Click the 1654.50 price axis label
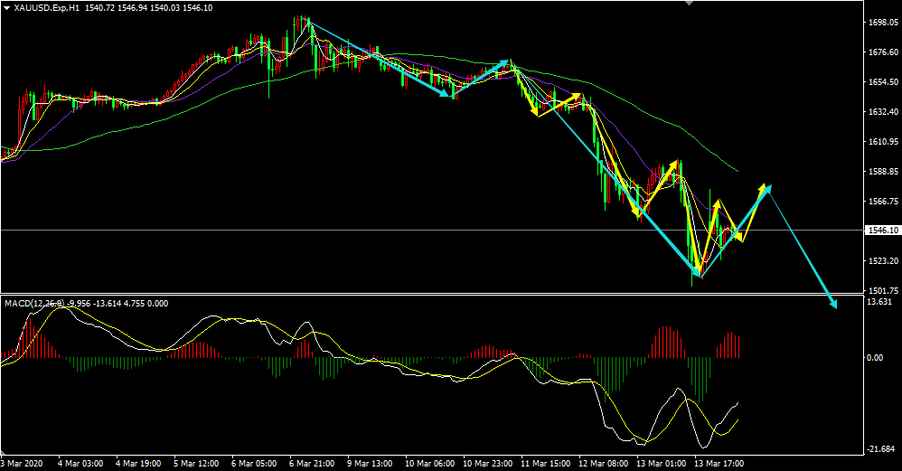Viewport: 902px width, 471px height. pyautogui.click(x=882, y=82)
